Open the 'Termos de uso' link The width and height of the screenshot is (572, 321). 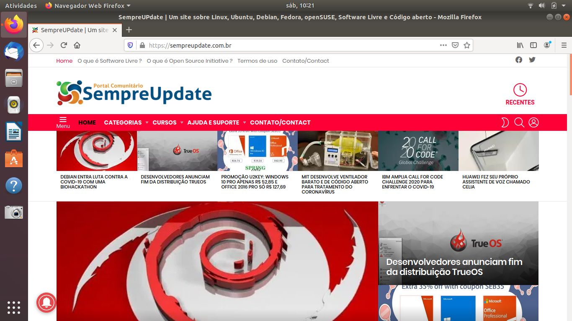click(258, 61)
